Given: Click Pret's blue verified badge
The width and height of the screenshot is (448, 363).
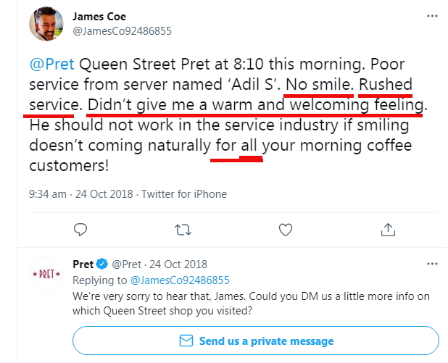Looking at the screenshot, I should (x=104, y=264).
